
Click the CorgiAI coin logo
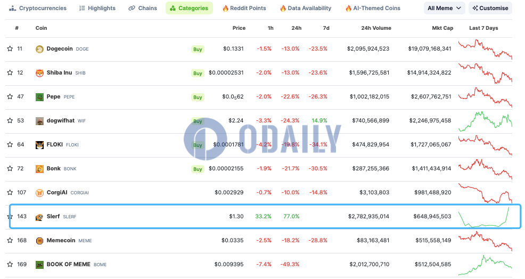[x=39, y=193]
